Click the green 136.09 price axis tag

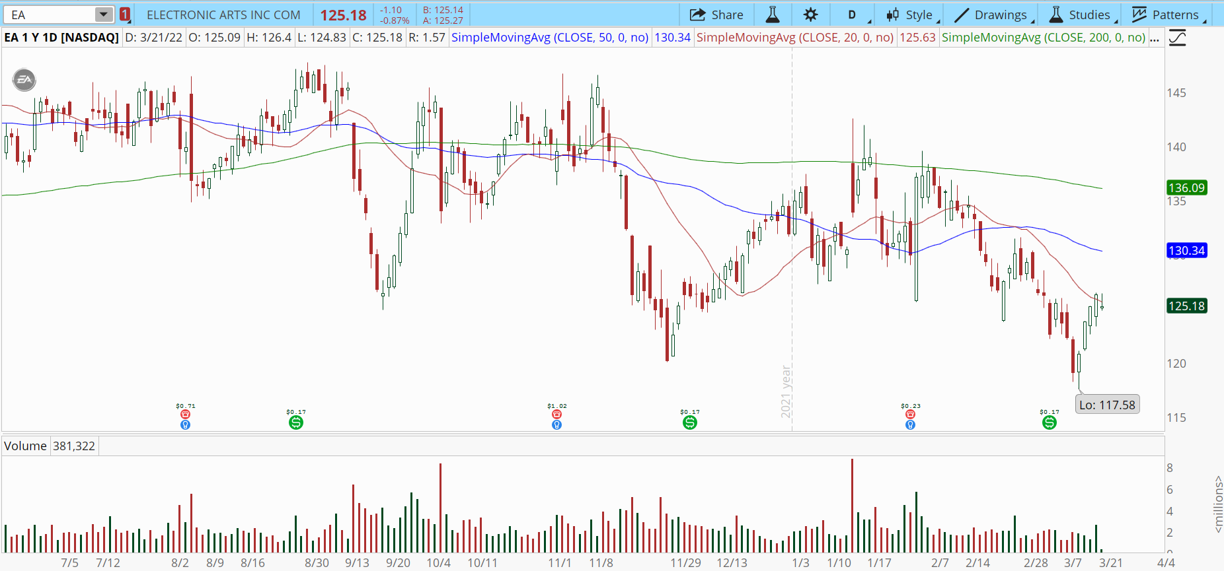point(1187,187)
